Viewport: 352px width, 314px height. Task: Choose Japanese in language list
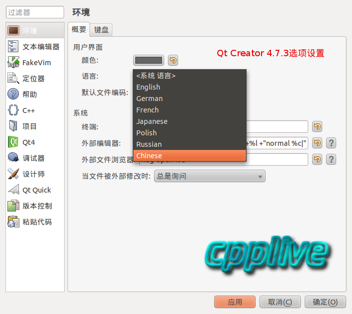(x=190, y=121)
